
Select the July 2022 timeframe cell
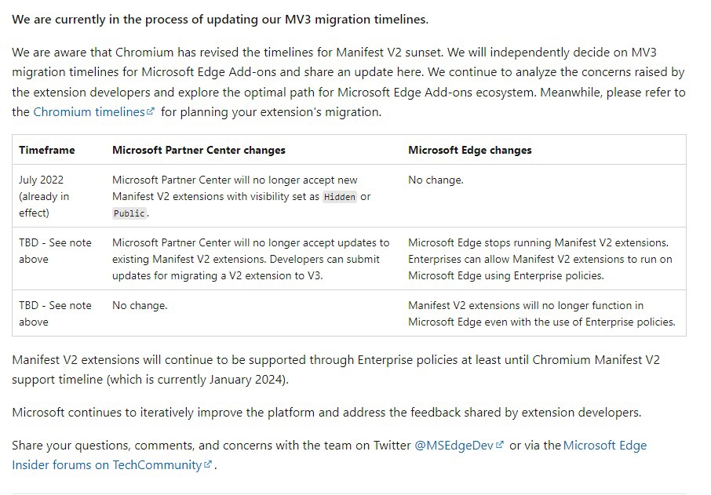tap(44, 196)
